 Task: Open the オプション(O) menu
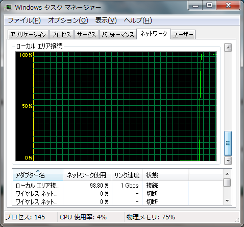pos(68,20)
